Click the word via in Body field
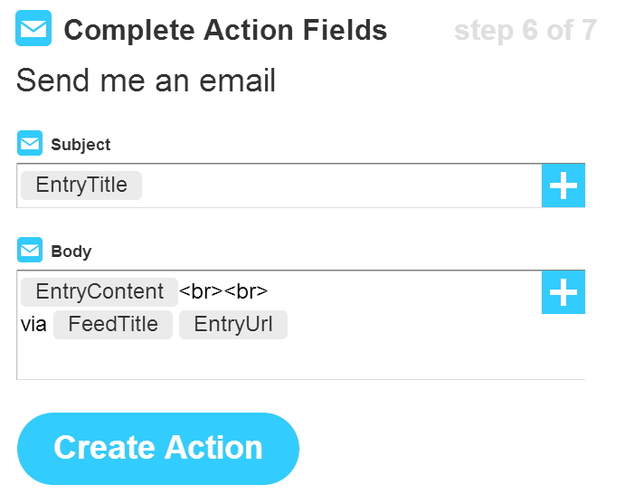Viewport: 625px width, 504px height. pyautogui.click(x=33, y=325)
